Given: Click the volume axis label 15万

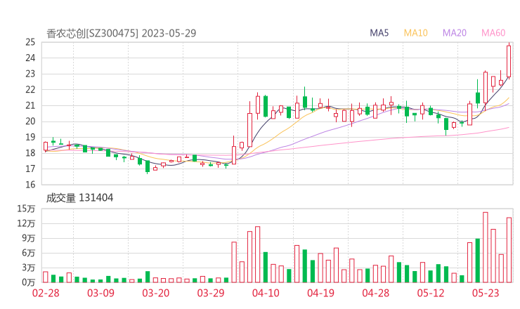Looking at the screenshot, I should click(27, 209).
